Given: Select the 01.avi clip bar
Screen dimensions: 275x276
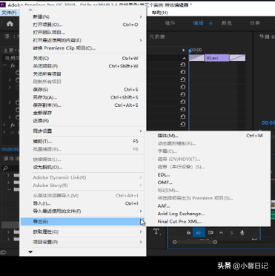Looking at the screenshot, I should point(217,58).
